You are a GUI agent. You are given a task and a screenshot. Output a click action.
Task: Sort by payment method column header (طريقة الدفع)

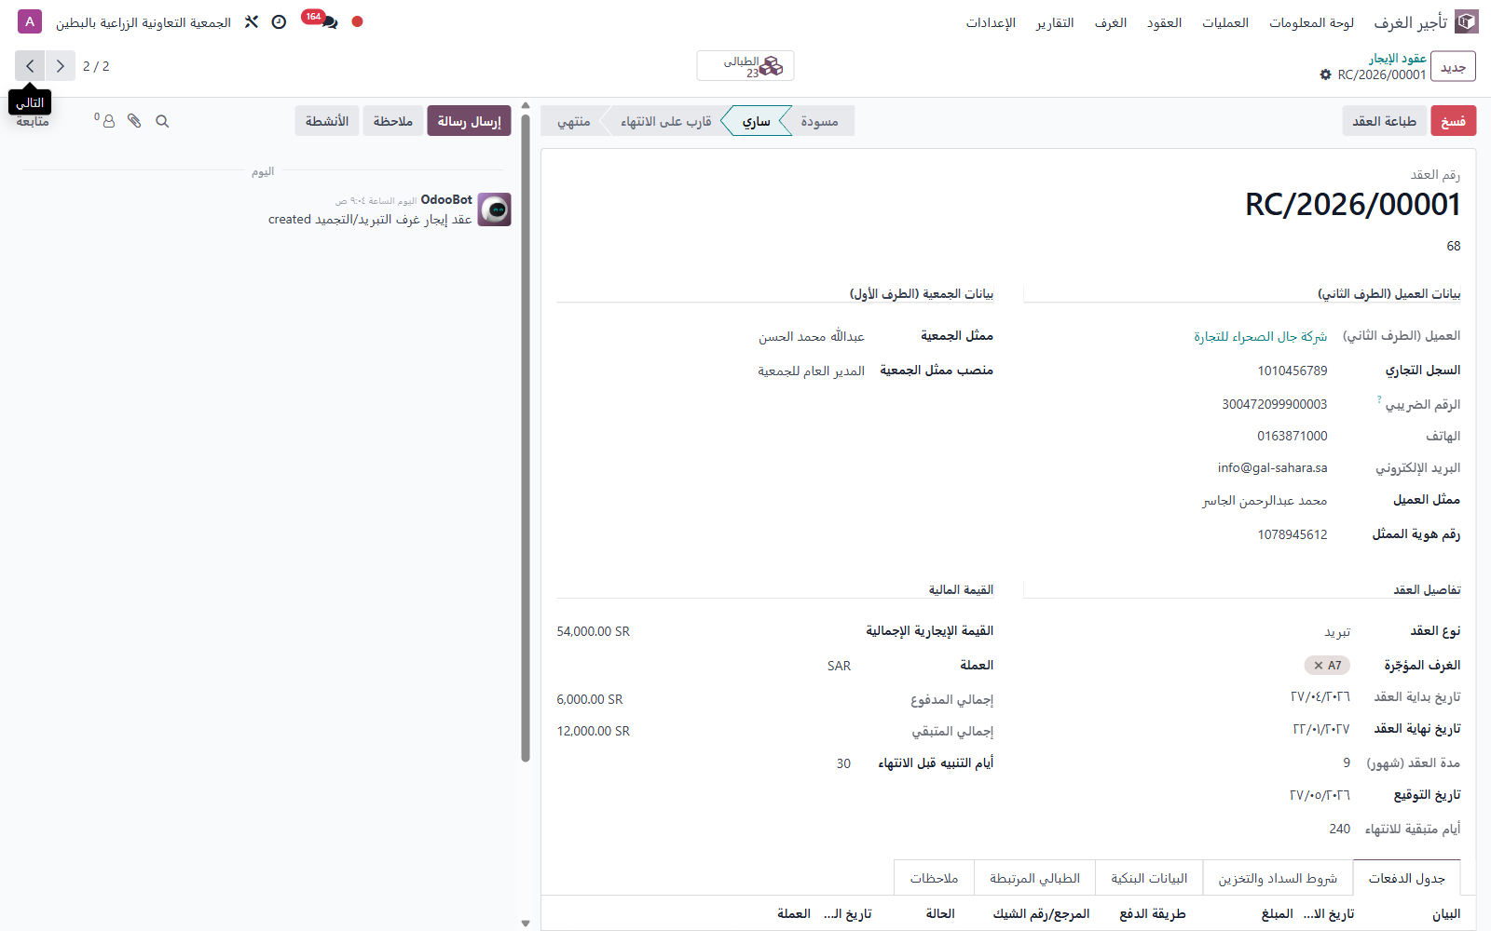(1152, 914)
